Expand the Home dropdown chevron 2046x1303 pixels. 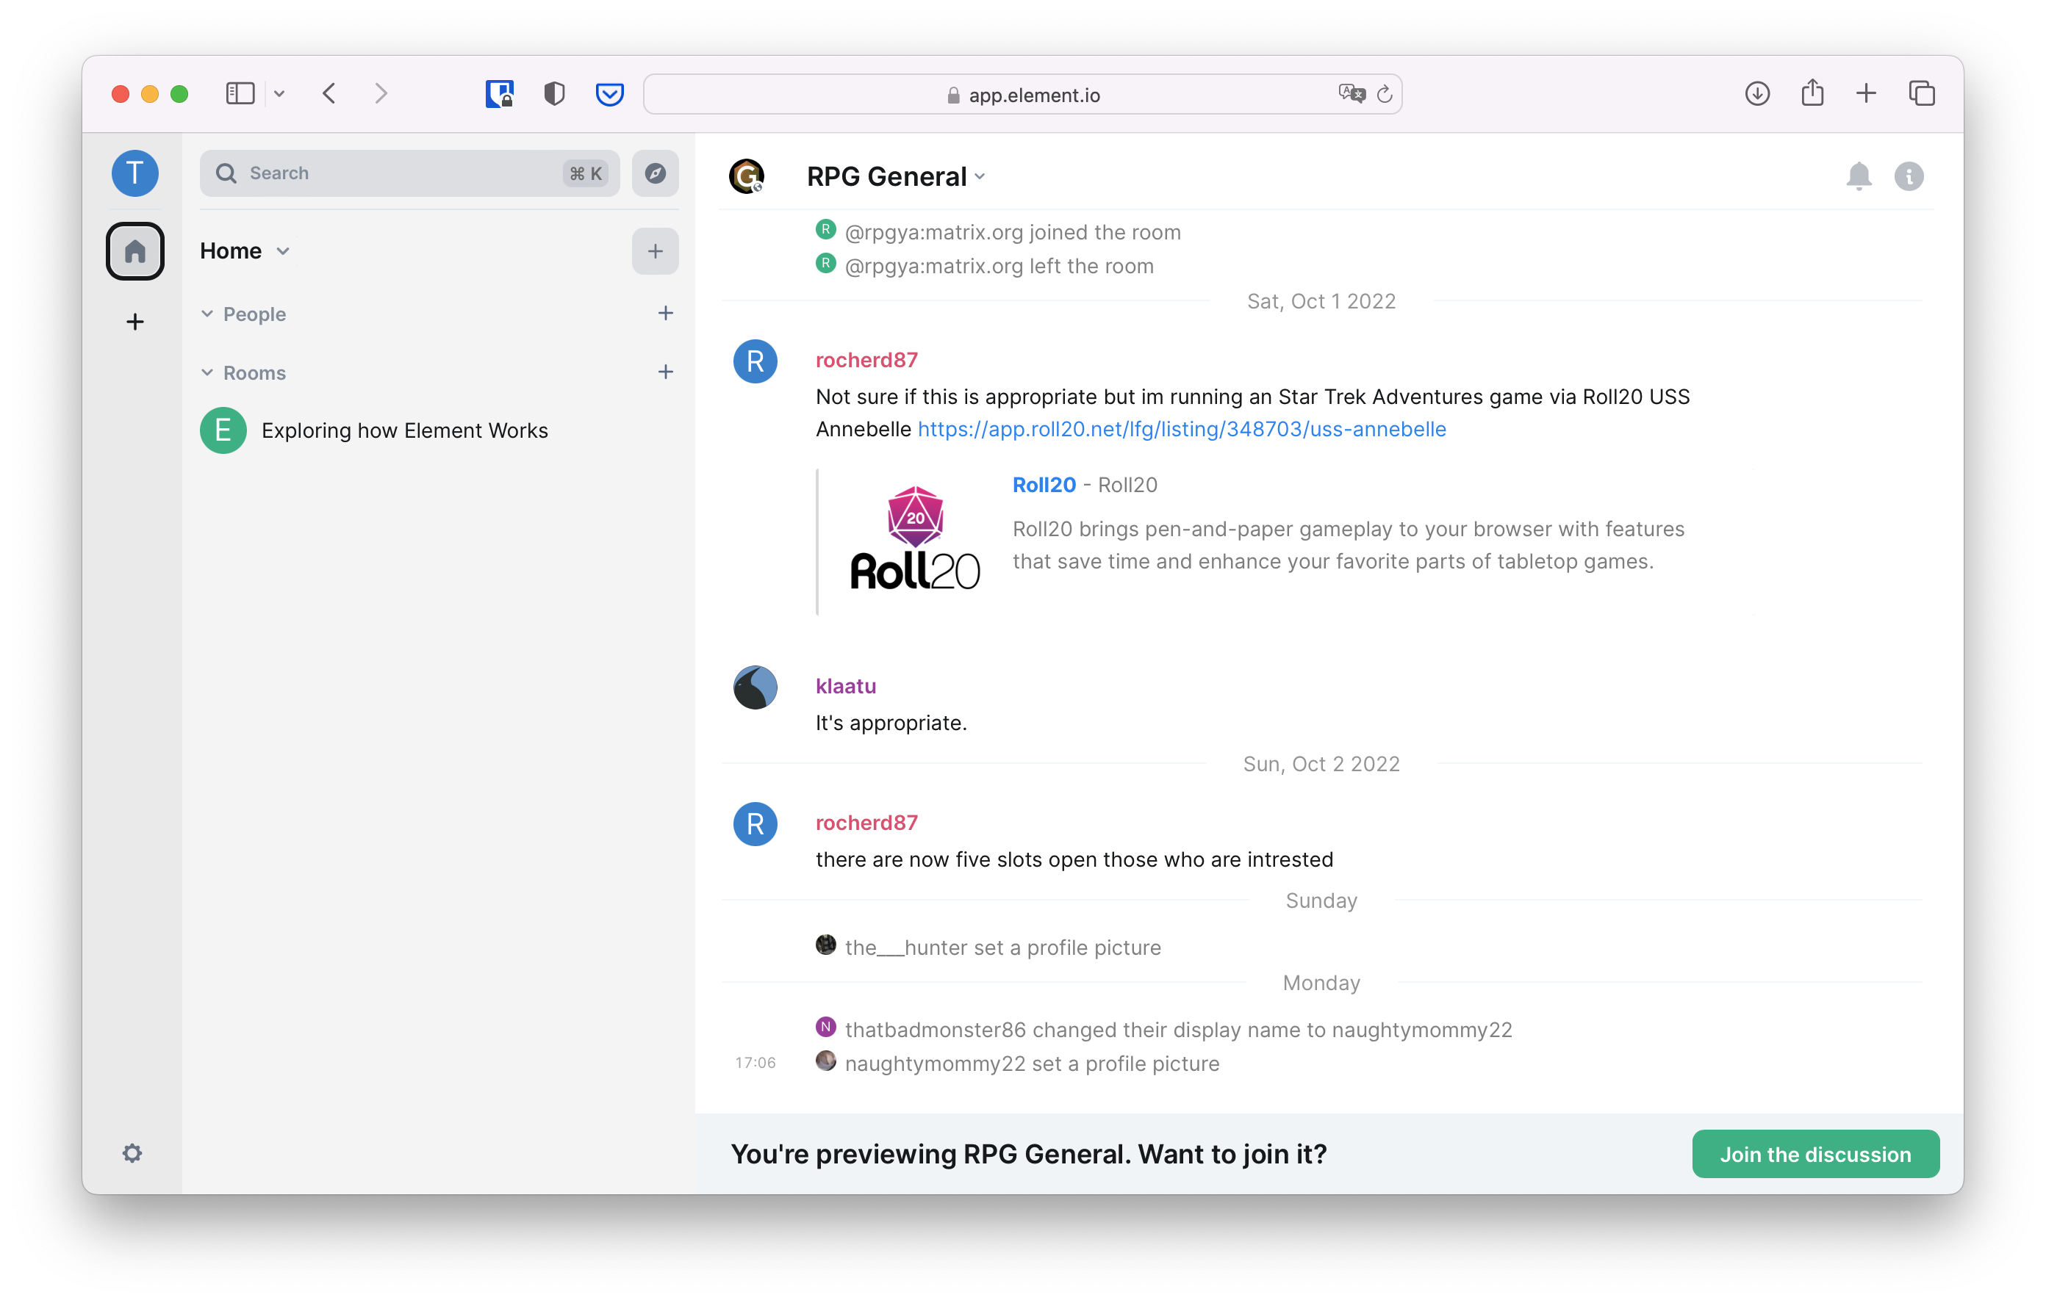click(283, 250)
